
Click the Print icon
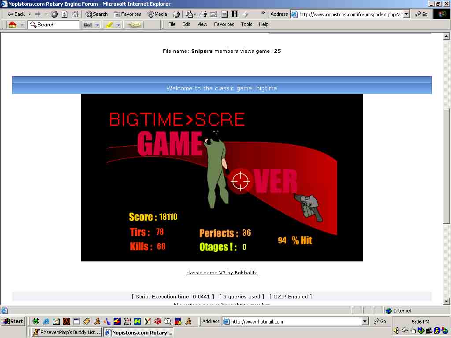click(x=203, y=14)
